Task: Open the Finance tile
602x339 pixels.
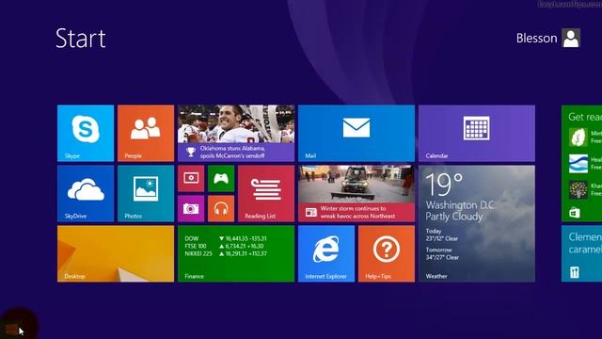Action: tap(236, 253)
